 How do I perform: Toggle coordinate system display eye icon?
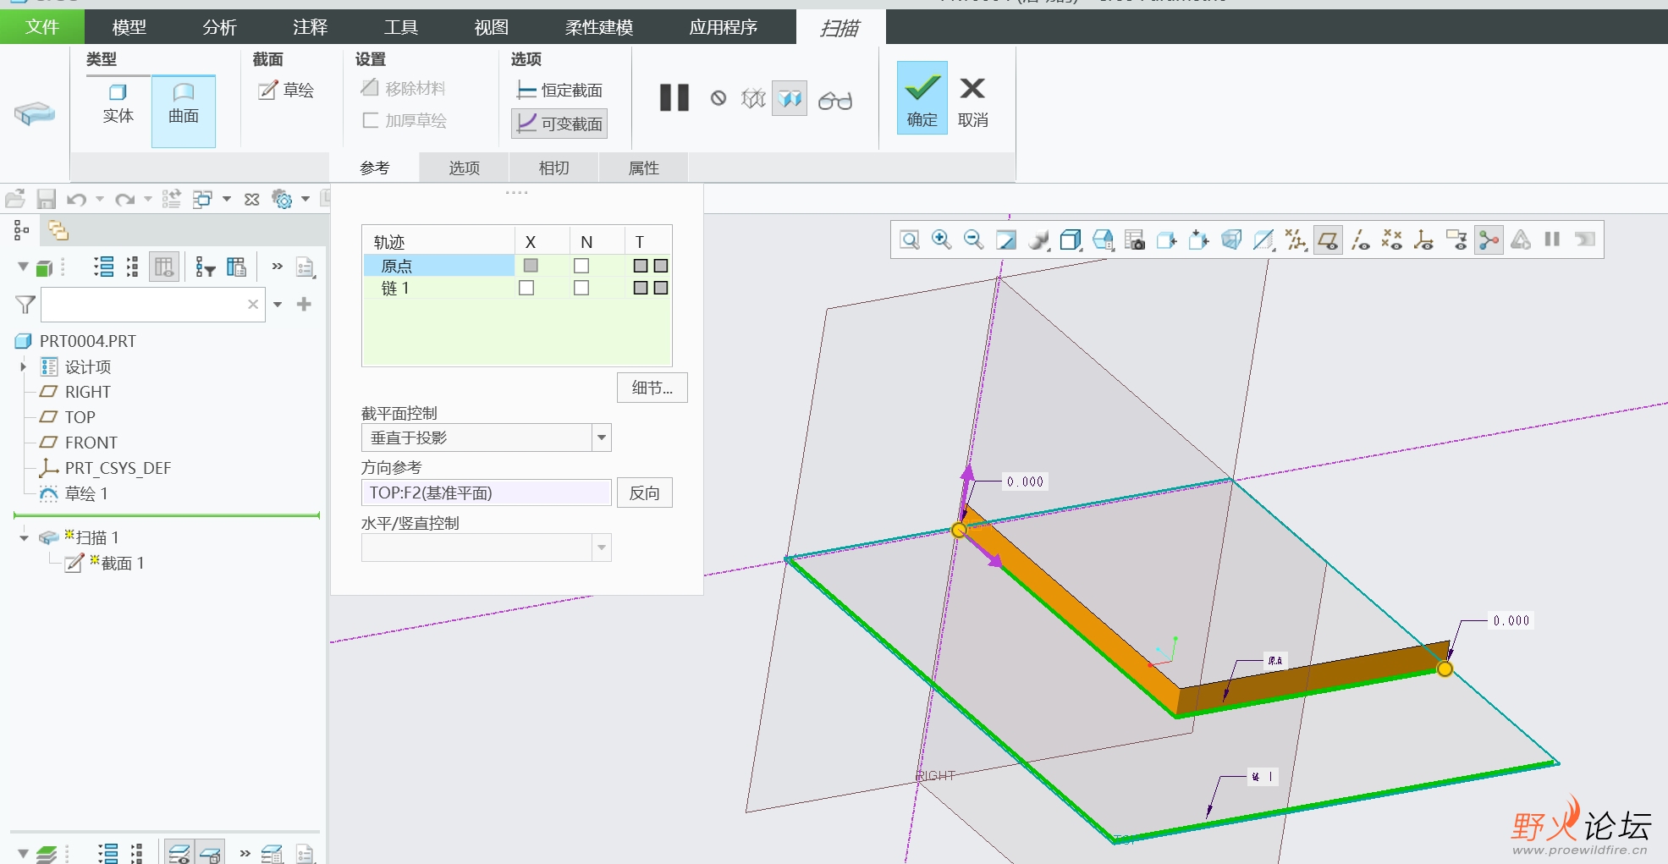click(x=1424, y=240)
